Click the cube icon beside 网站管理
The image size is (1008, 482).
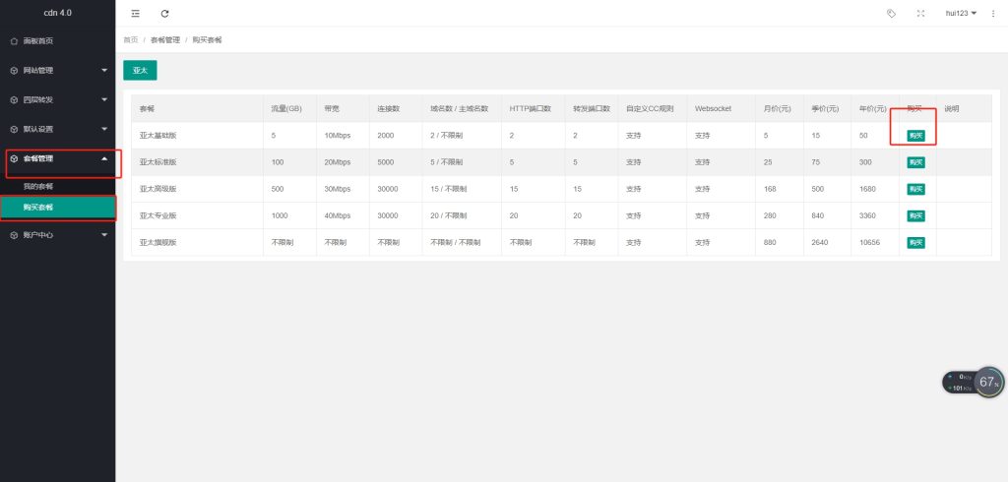pos(14,71)
